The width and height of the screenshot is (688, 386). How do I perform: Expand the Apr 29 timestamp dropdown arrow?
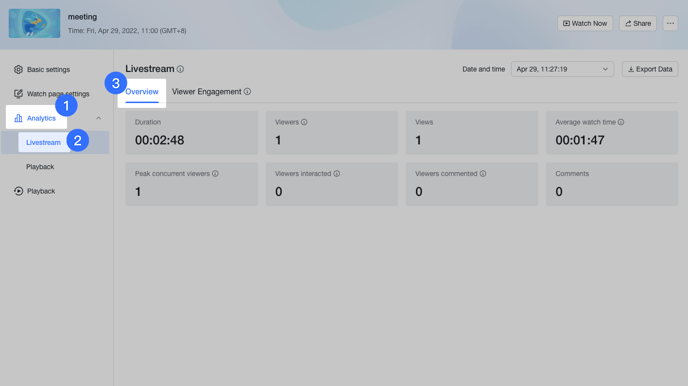[x=605, y=69]
